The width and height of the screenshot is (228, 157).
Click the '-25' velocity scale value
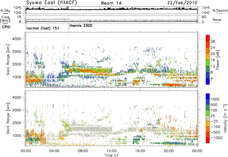pos(215,121)
